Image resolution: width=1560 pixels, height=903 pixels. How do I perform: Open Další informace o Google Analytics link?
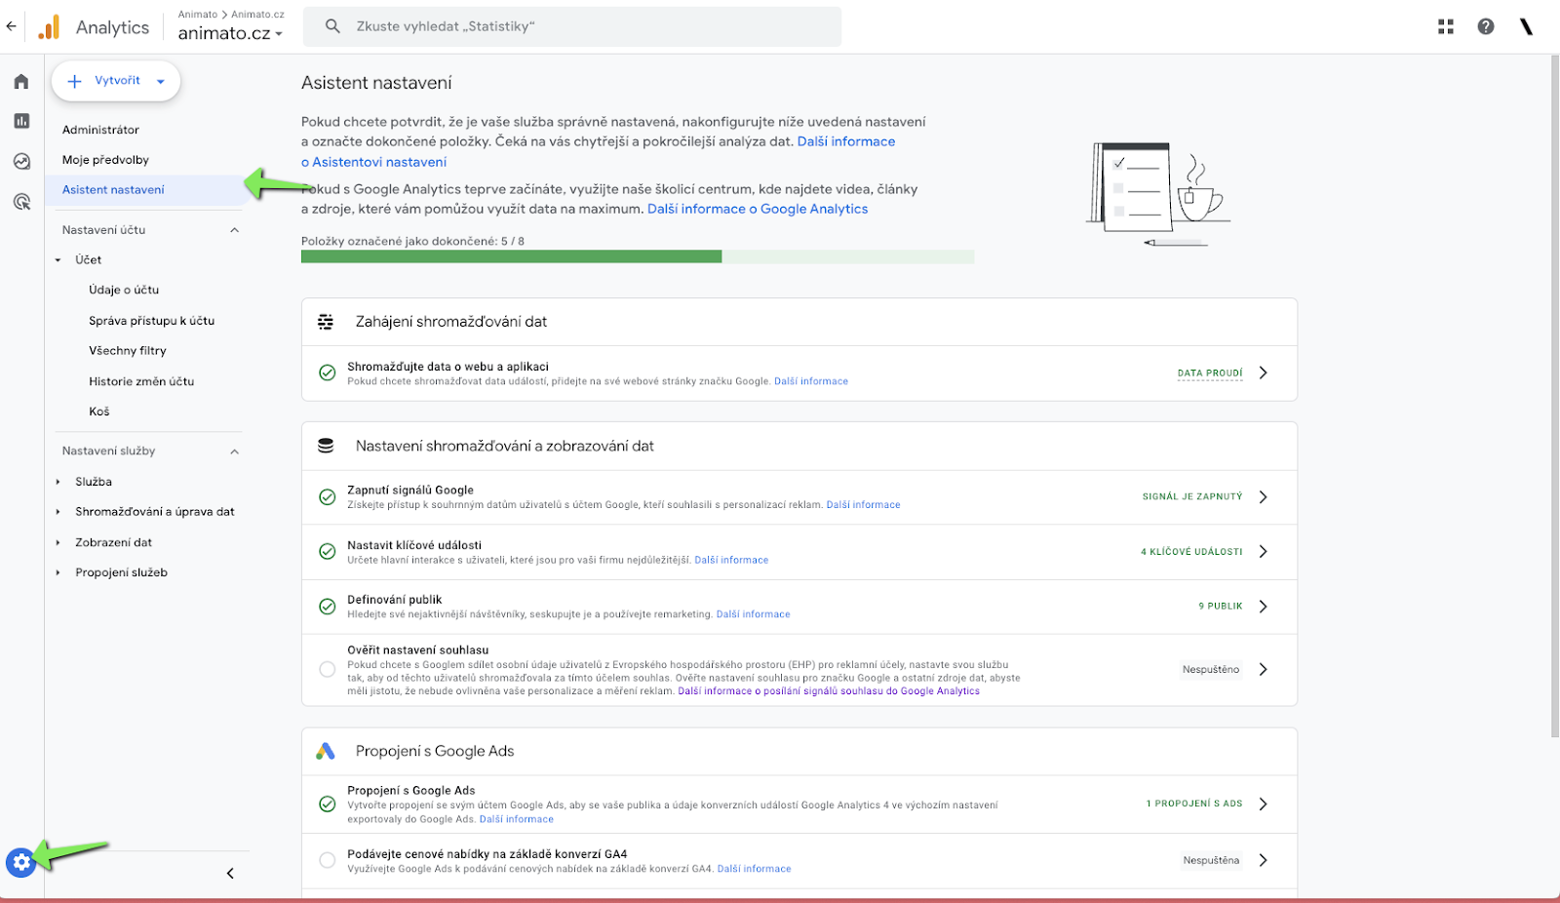coord(758,209)
